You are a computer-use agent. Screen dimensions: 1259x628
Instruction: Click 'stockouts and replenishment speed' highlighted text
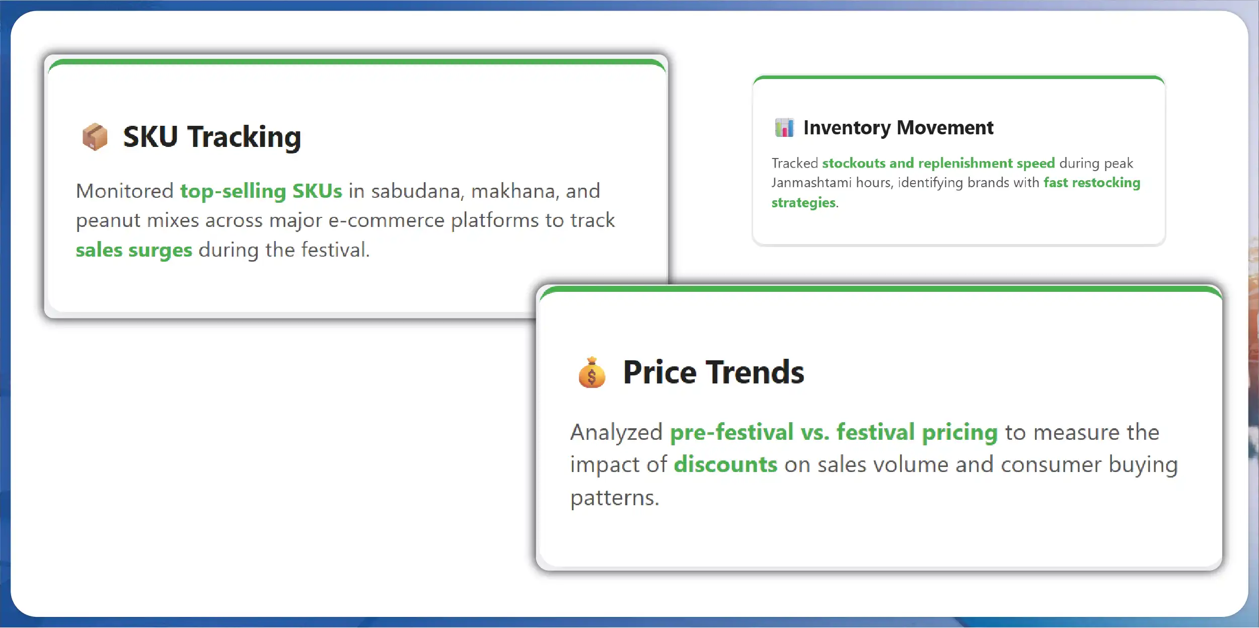click(938, 163)
